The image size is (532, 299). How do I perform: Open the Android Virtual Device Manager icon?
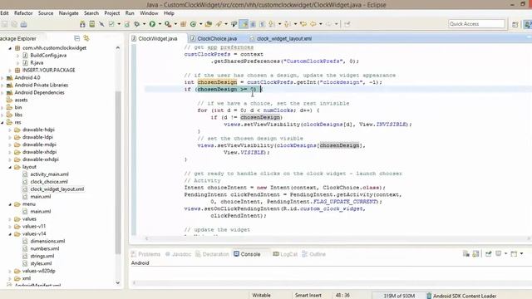(92, 24)
